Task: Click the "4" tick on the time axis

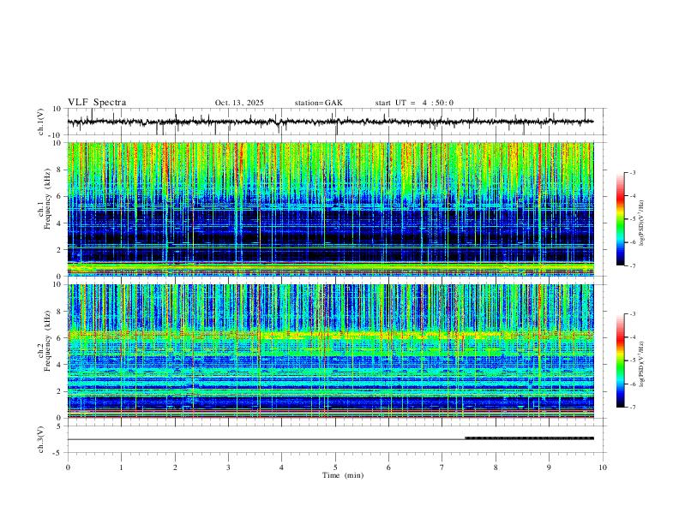Action: [281, 467]
